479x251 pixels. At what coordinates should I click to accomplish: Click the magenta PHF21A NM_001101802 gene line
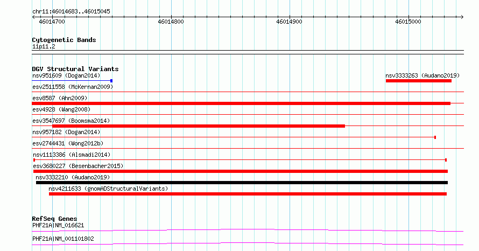(x=248, y=243)
